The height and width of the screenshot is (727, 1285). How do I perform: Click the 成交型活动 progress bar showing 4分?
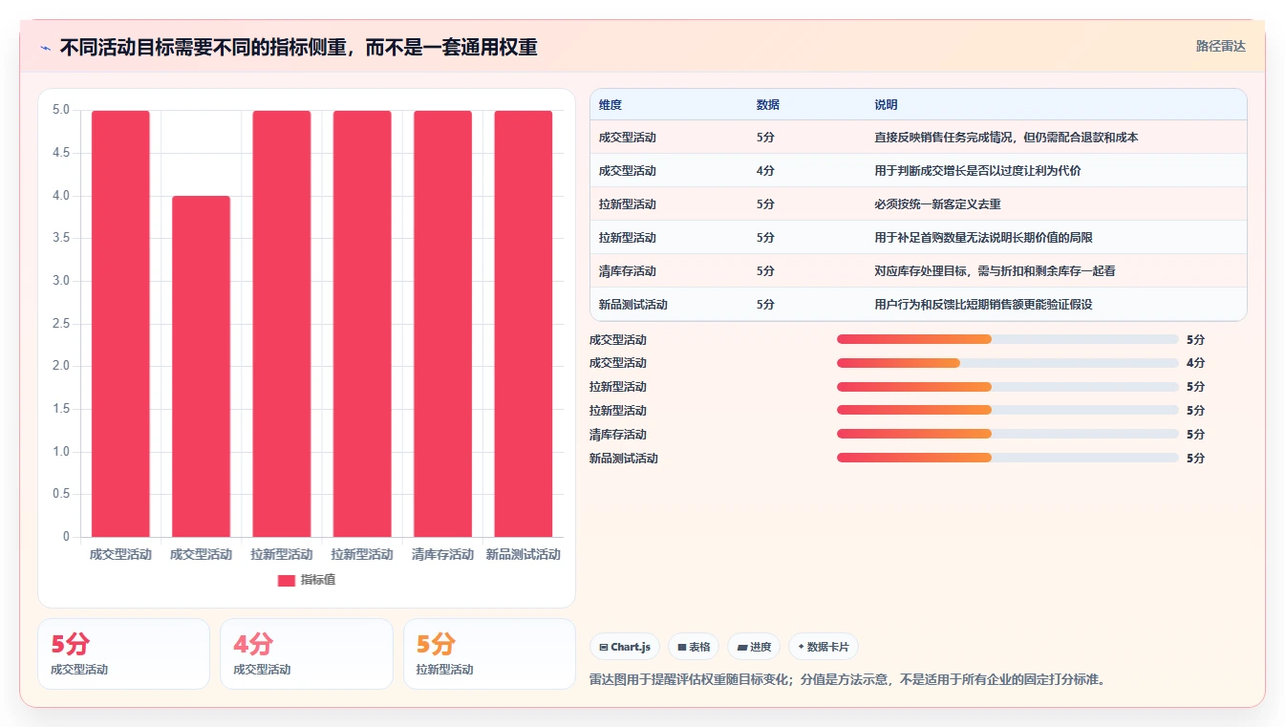click(1007, 363)
